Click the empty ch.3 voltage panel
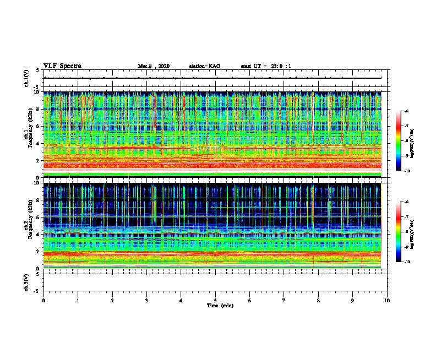Image resolution: width=436 pixels, height=337 pixels. tap(215, 282)
